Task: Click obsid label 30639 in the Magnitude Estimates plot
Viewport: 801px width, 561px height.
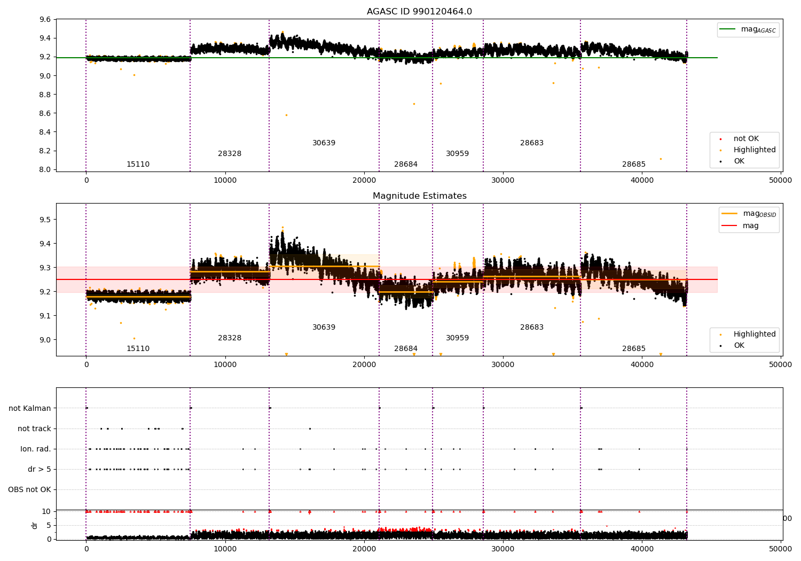Action: pyautogui.click(x=324, y=328)
